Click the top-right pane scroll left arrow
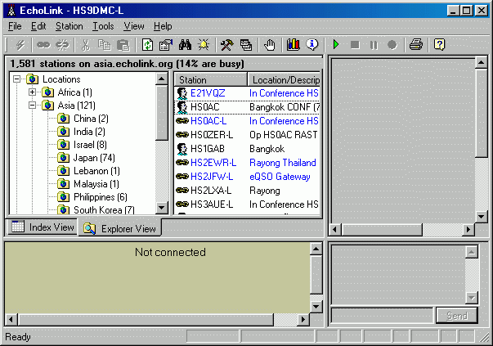This screenshot has width=493, height=346. (x=334, y=229)
